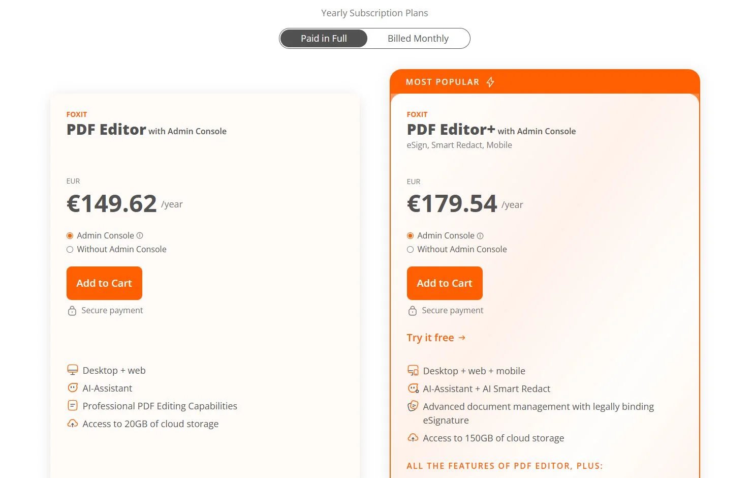Add PDF Editor €149.62 plan to cart
The image size is (754, 478).
(x=104, y=283)
